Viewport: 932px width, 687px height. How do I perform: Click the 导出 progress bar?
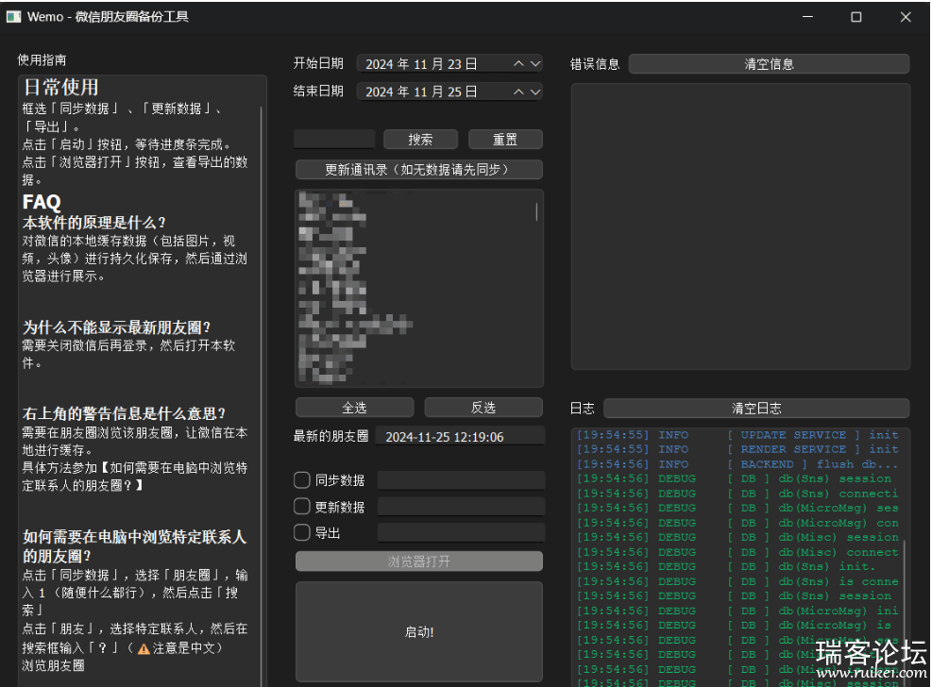tap(461, 532)
